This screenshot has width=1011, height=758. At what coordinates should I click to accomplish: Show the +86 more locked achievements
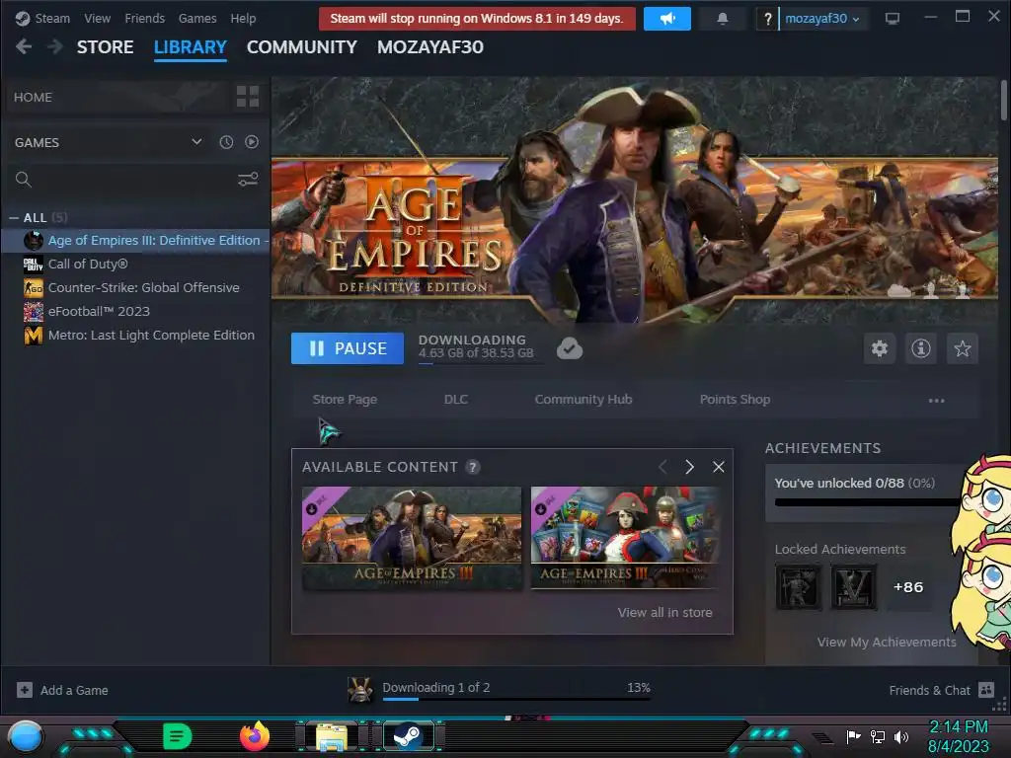tap(908, 587)
